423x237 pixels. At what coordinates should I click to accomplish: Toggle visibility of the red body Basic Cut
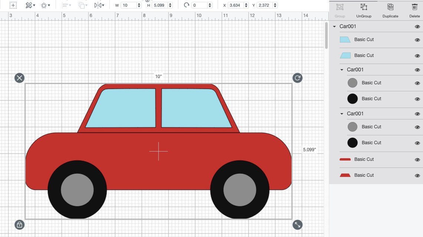coord(417,159)
